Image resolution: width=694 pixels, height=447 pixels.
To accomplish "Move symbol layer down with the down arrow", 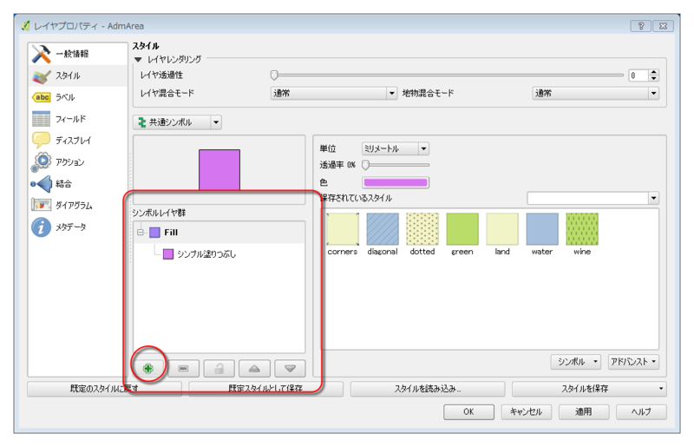I will (x=290, y=368).
